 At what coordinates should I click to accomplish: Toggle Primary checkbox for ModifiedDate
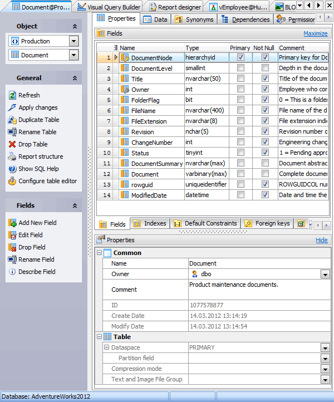[240, 194]
